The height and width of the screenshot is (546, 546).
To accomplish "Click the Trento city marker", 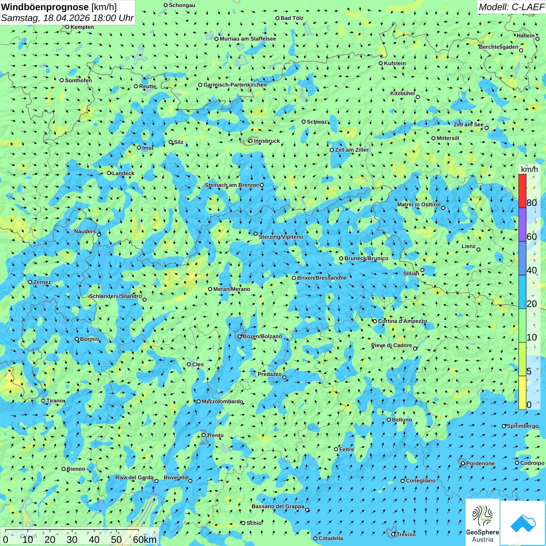I will point(204,435).
